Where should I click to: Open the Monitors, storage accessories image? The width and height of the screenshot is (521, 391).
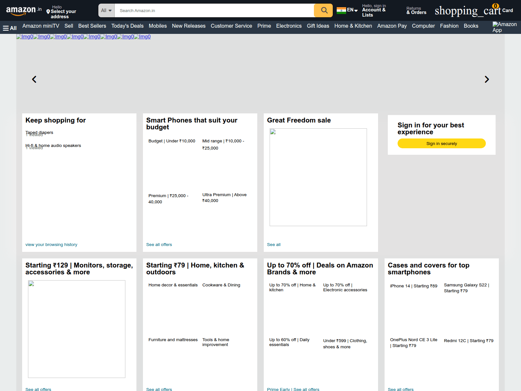click(77, 329)
